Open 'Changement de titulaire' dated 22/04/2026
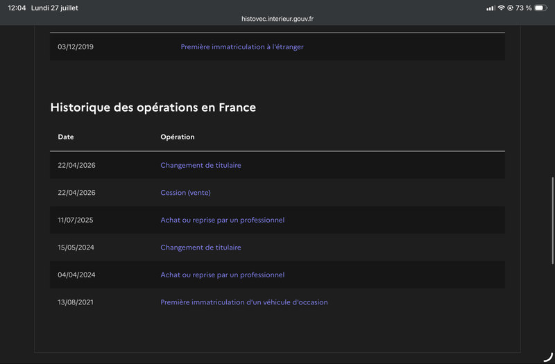Image resolution: width=555 pixels, height=364 pixels. click(200, 165)
